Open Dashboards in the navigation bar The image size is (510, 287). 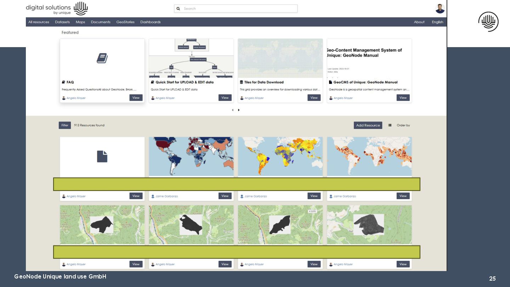pyautogui.click(x=151, y=22)
